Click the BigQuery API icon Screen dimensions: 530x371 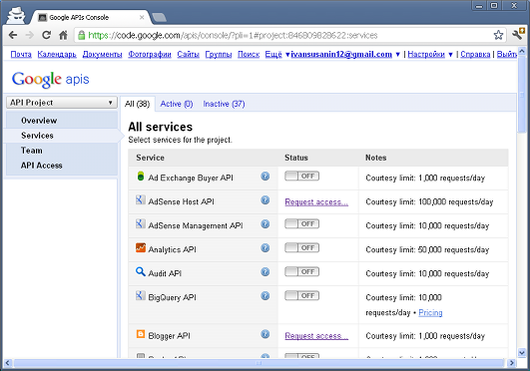pyautogui.click(x=141, y=295)
